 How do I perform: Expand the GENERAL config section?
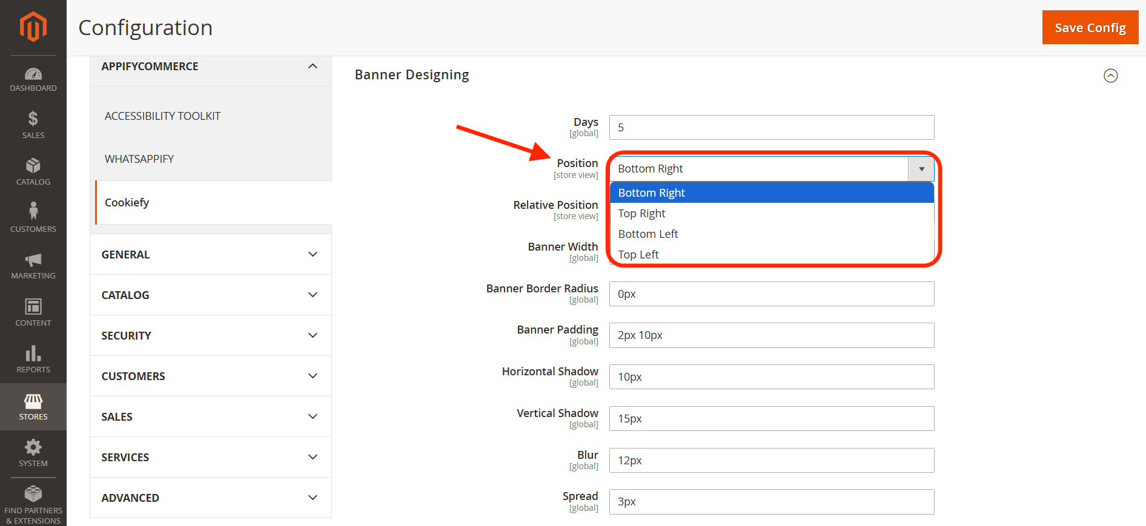coord(211,254)
